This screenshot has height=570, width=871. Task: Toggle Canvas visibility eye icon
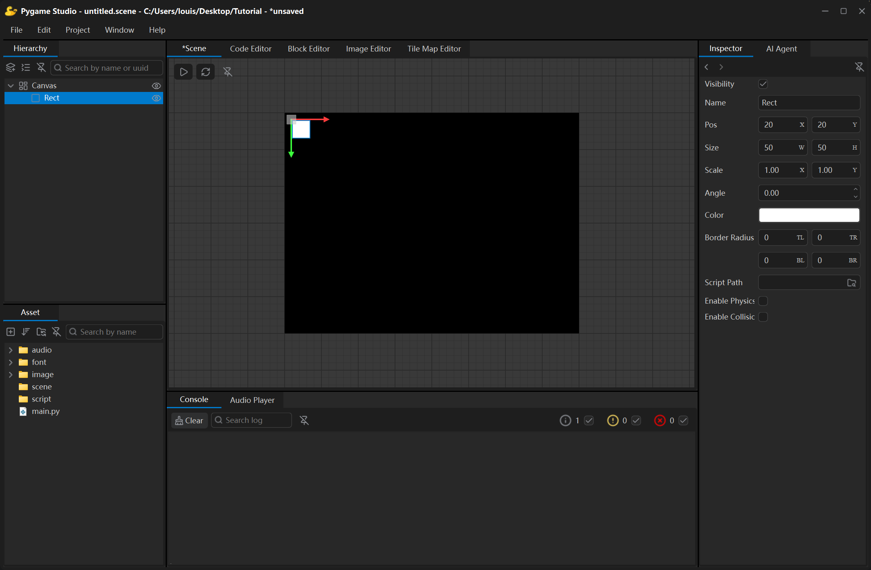pyautogui.click(x=156, y=86)
